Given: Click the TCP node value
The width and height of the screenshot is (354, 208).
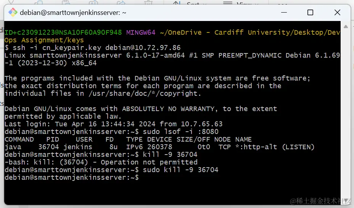Looking at the screenshot, I should (x=225, y=147).
